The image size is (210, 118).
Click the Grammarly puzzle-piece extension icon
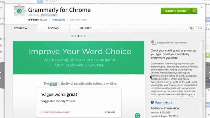tap(19, 11)
